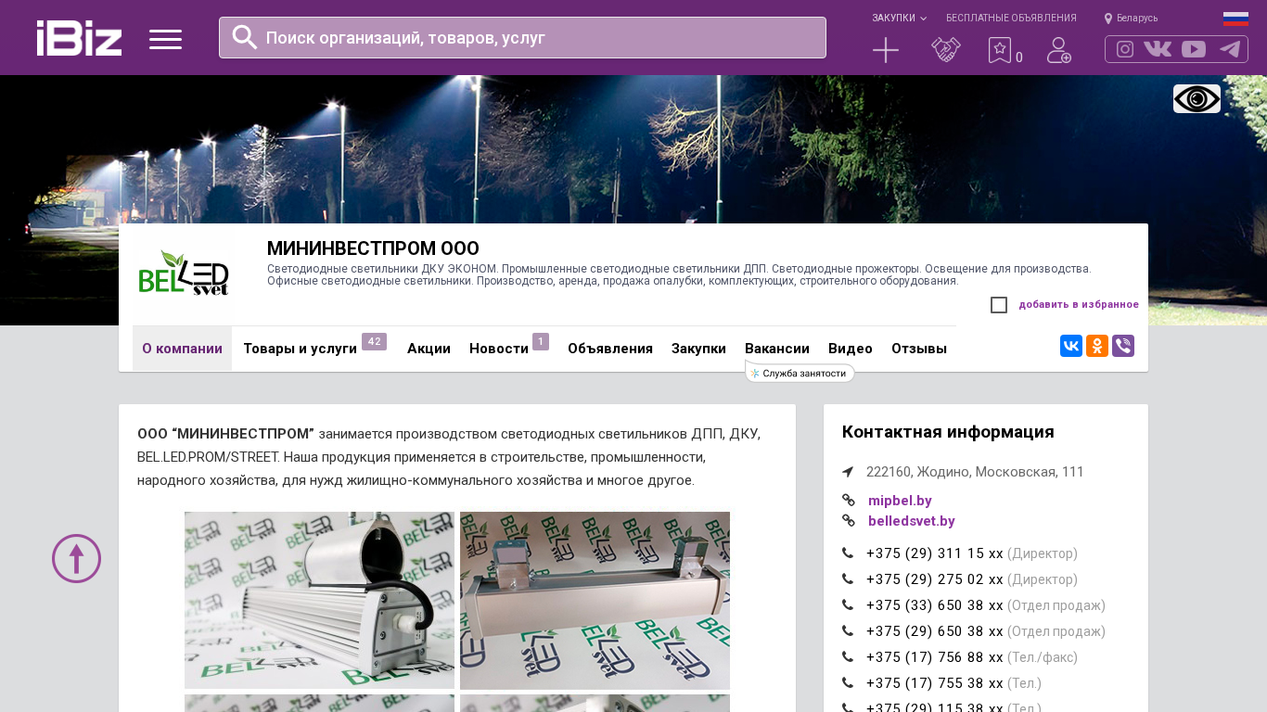Share via the Odnoklassniki button

pos(1097,346)
